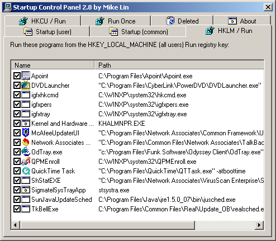Toggle the TkBellExe checkbox

click(x=17, y=209)
